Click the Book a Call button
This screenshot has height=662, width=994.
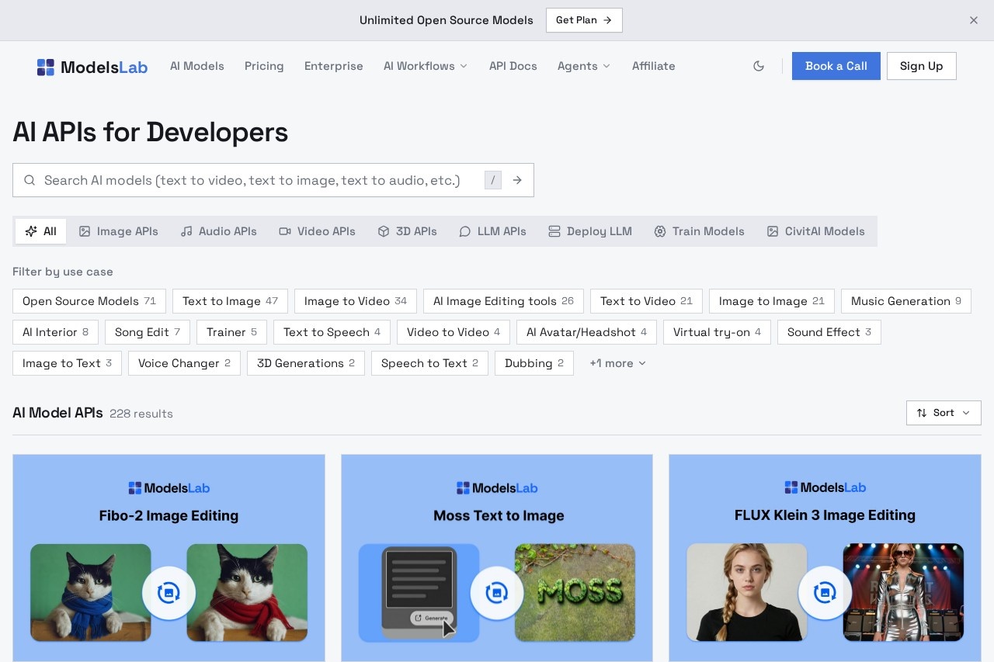click(x=836, y=66)
